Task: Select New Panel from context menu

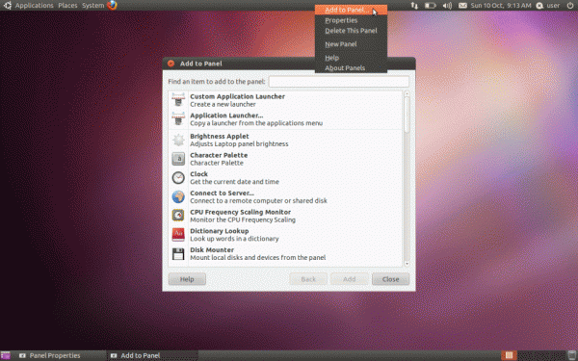Action: click(x=351, y=44)
